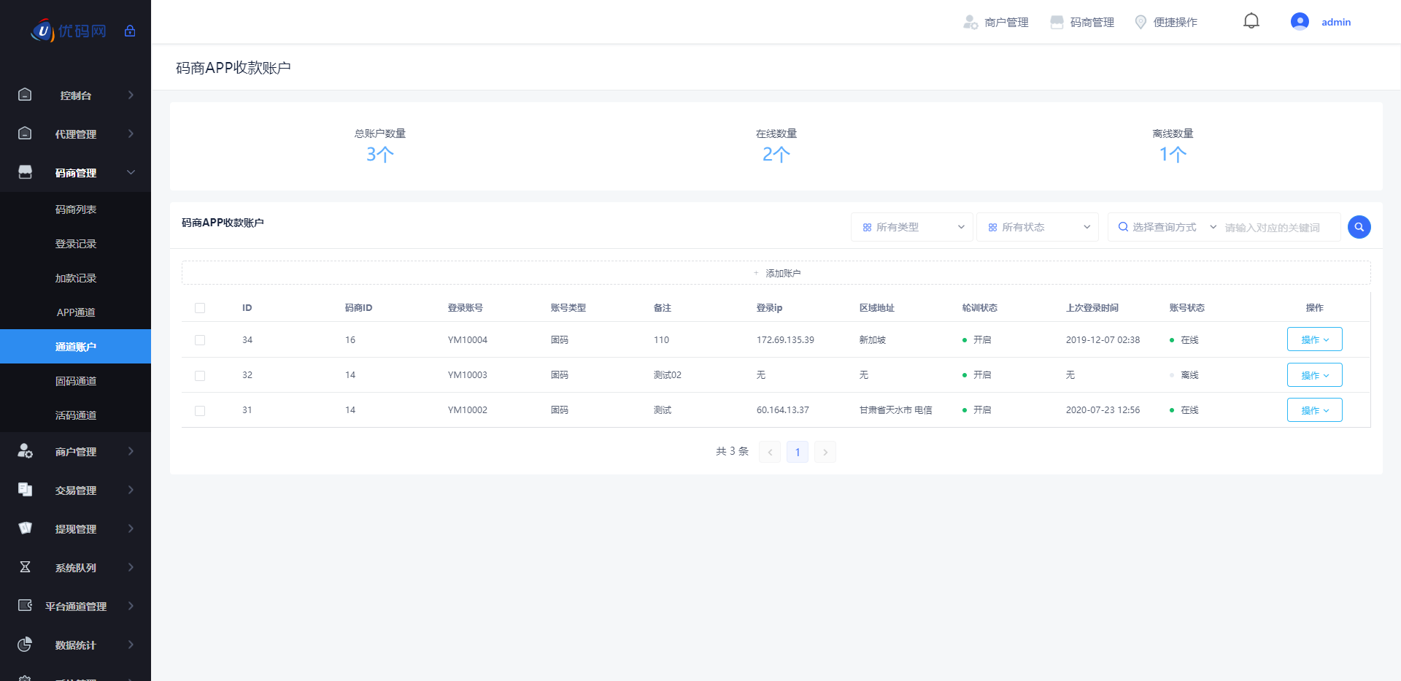Click the blue search magnifier button
The image size is (1401, 681).
coord(1359,227)
